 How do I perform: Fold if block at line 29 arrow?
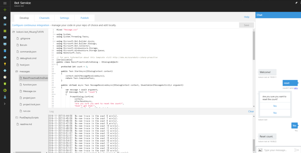coord(55,94)
